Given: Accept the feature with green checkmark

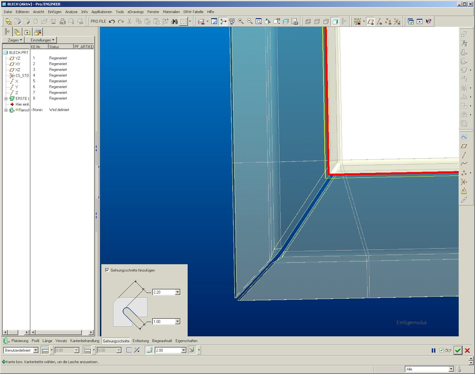Looking at the screenshot, I should pyautogui.click(x=458, y=350).
